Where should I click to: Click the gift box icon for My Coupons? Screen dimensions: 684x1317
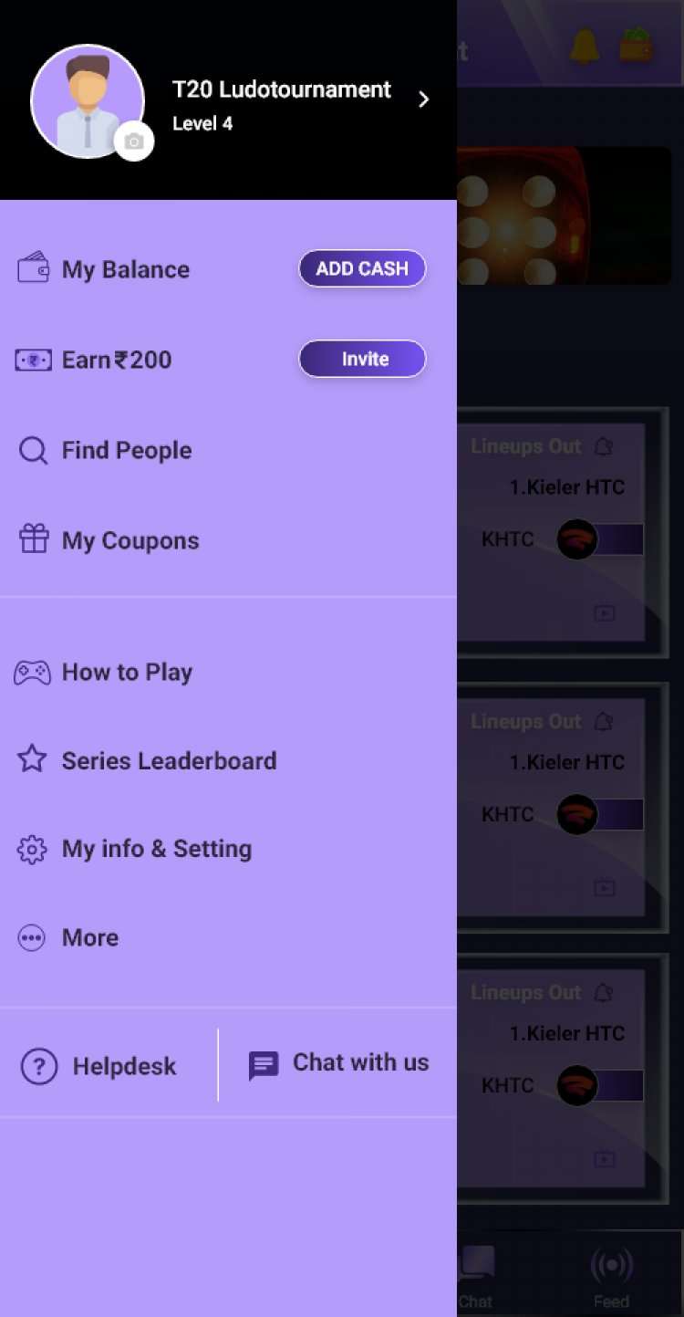point(34,539)
